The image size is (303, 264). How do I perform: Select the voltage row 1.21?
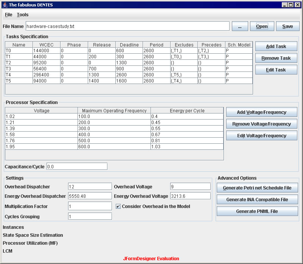coord(41,122)
